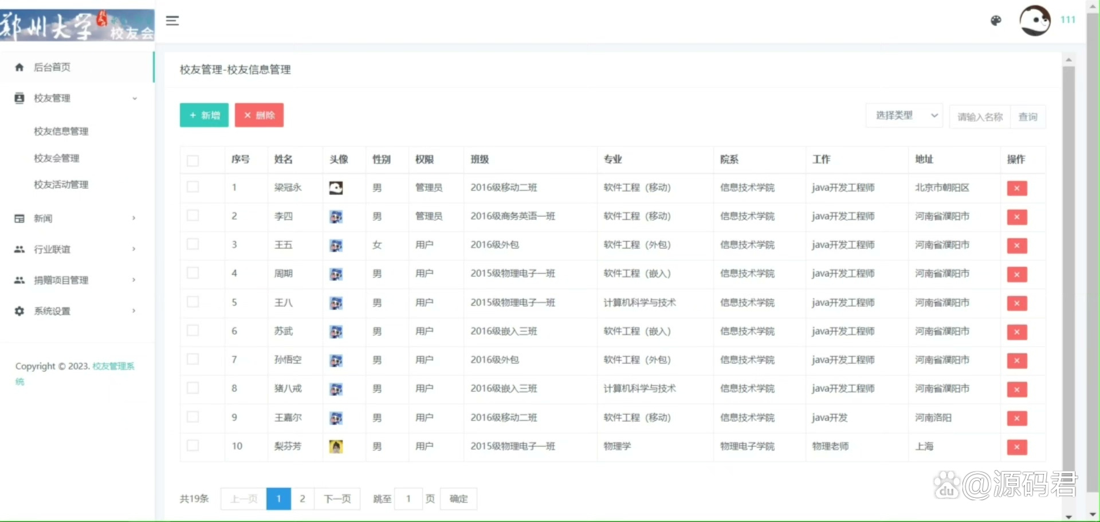Click the green 新增 button

[x=204, y=115]
